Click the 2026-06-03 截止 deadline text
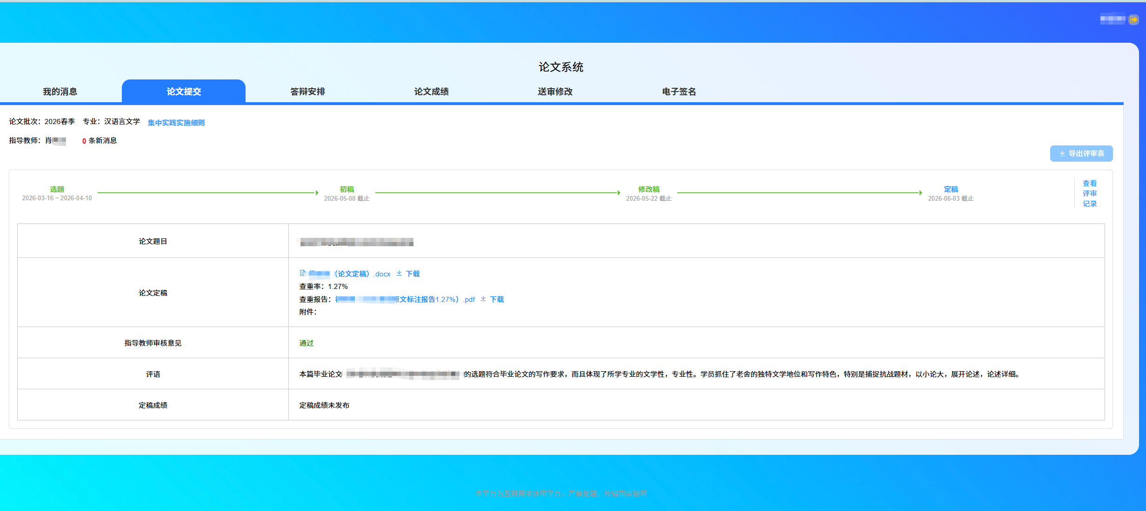1146x511 pixels. pos(951,198)
